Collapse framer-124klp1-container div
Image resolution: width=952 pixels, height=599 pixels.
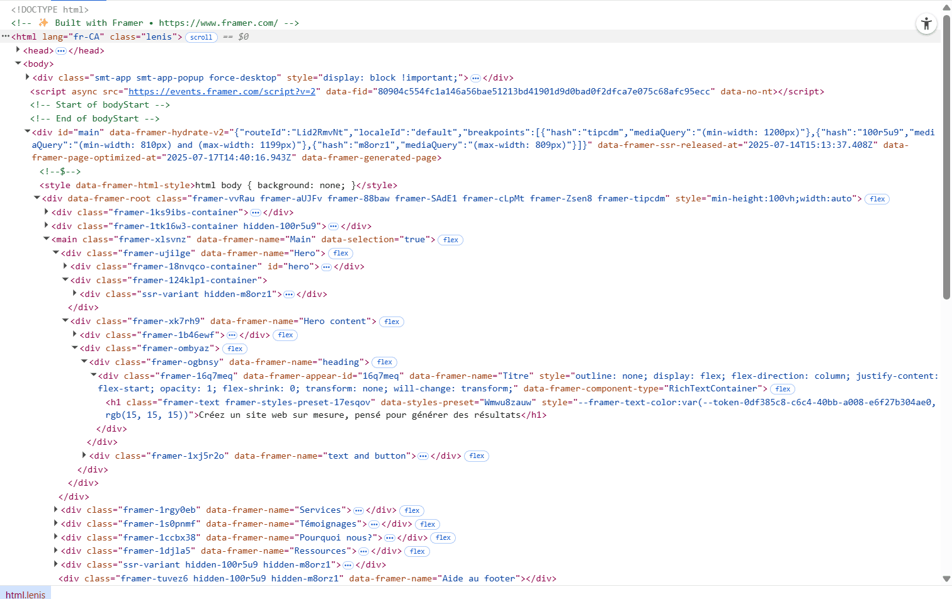65,279
